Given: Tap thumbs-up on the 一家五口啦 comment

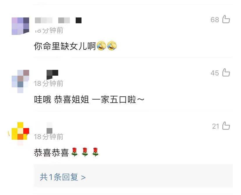Looking at the screenshot, I should (x=226, y=72).
